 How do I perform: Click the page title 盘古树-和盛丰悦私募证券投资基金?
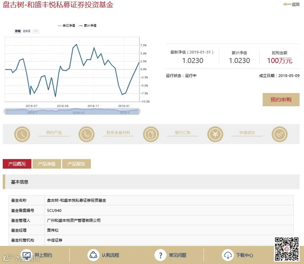click(58, 5)
